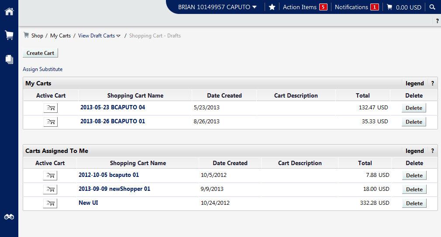Click the 10/5/2012 date cell
Image resolution: width=441 pixels, height=237 pixels.
click(x=214, y=175)
